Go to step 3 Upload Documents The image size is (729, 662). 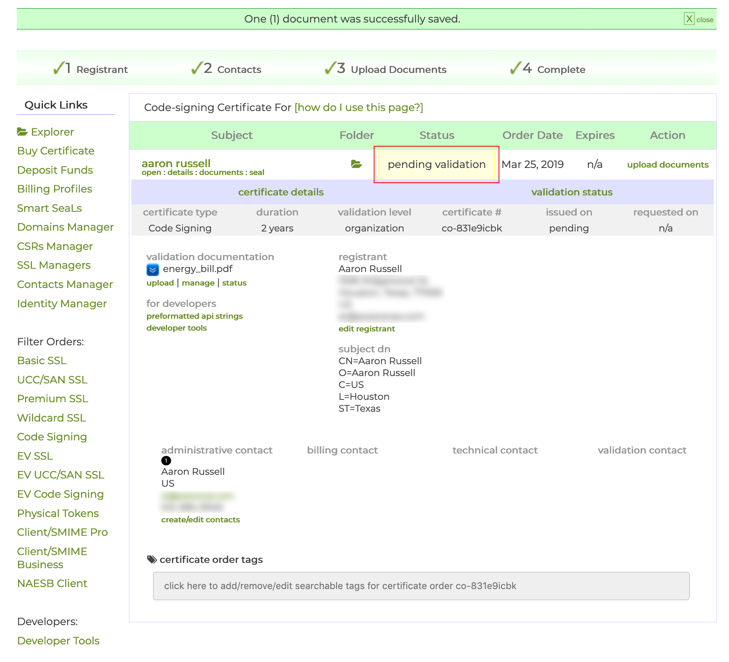click(x=398, y=69)
